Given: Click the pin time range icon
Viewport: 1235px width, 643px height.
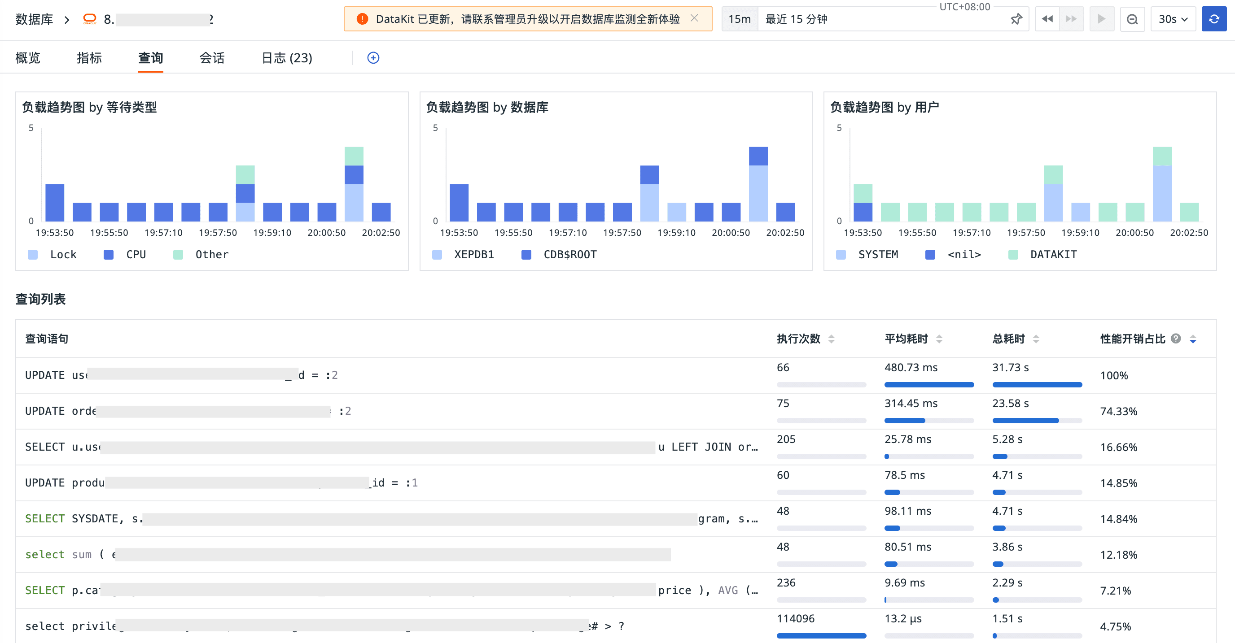Looking at the screenshot, I should [1016, 19].
